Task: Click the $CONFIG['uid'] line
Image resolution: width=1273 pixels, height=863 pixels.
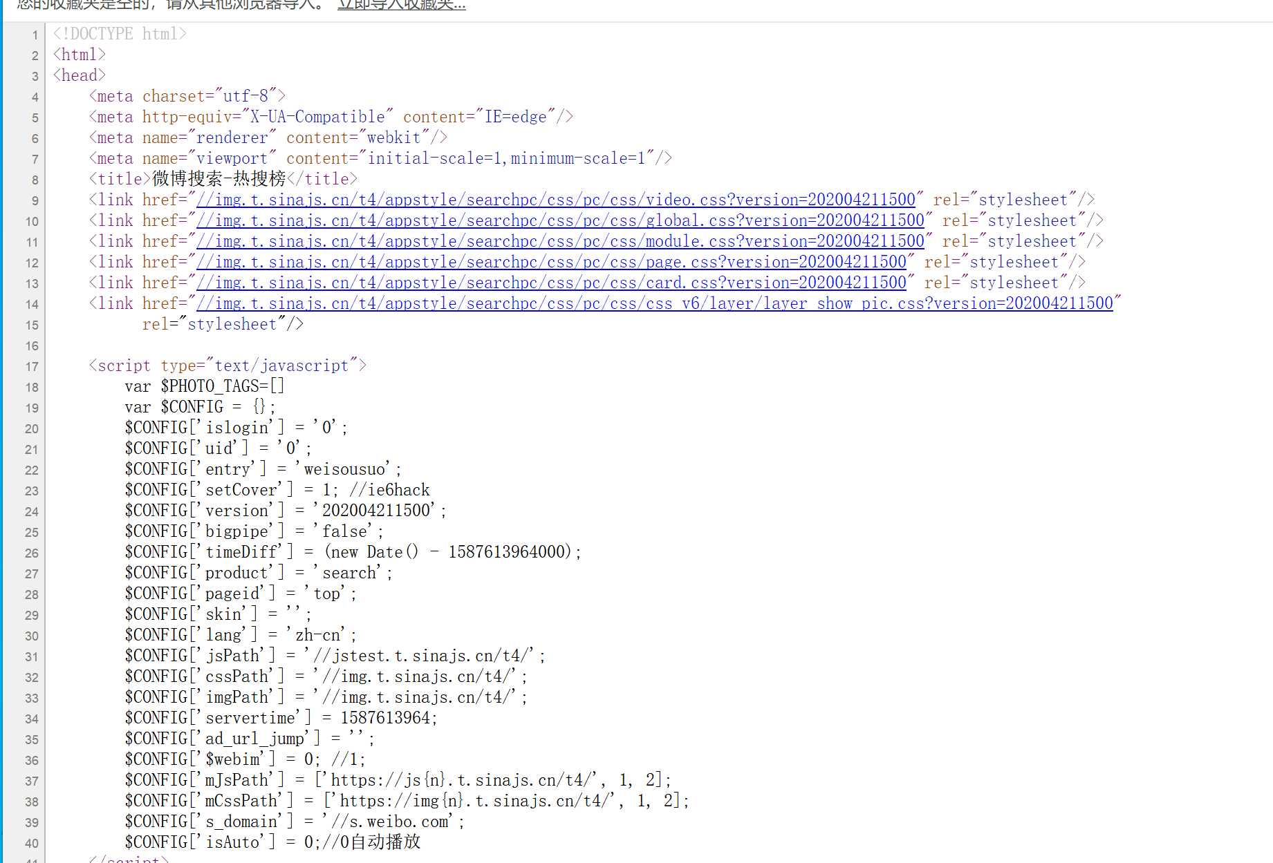Action: point(219,448)
